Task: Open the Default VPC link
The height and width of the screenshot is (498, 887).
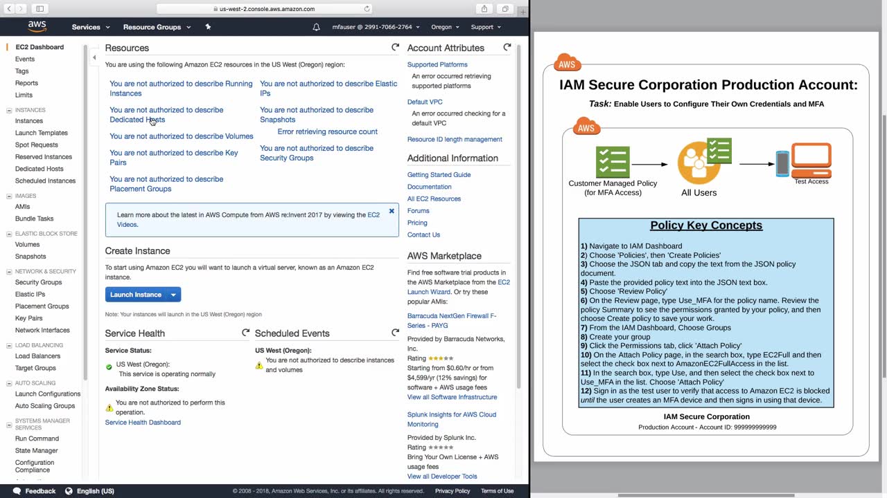Action: coord(425,102)
